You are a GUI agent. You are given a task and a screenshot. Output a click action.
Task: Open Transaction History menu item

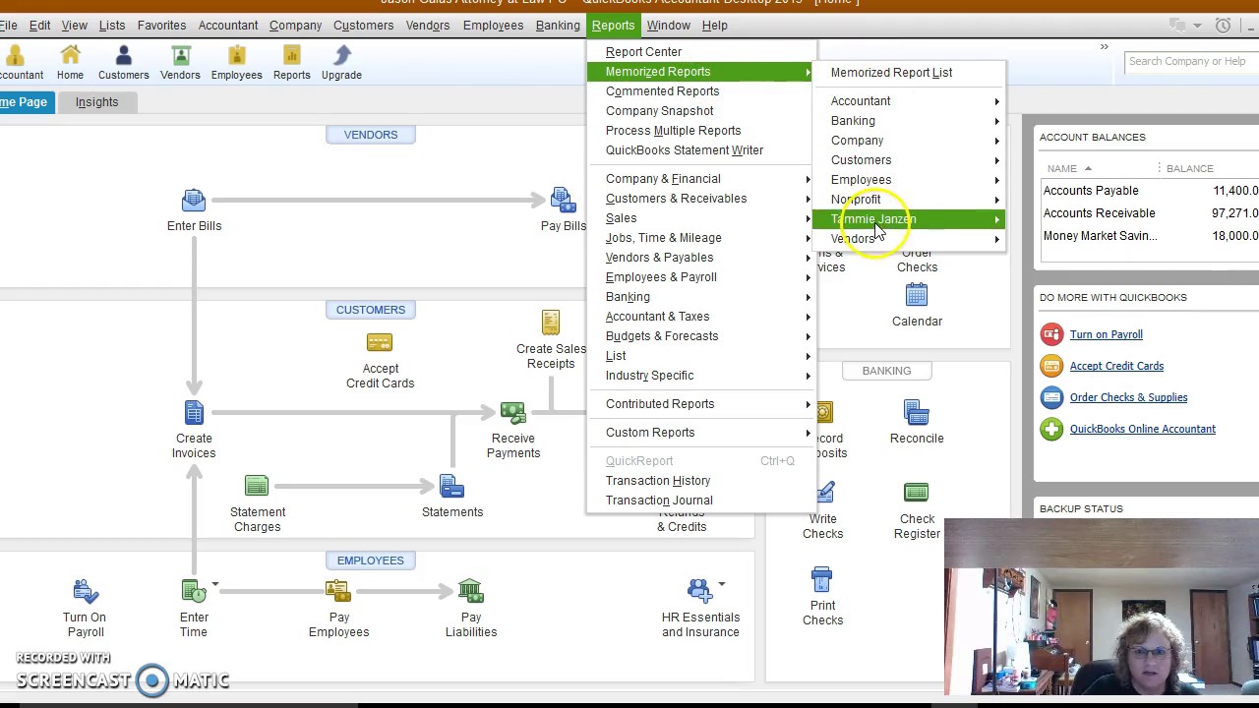coord(702,481)
